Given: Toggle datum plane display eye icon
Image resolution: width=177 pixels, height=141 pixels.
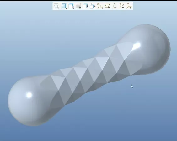Looking at the screenshot, I should [107, 6].
